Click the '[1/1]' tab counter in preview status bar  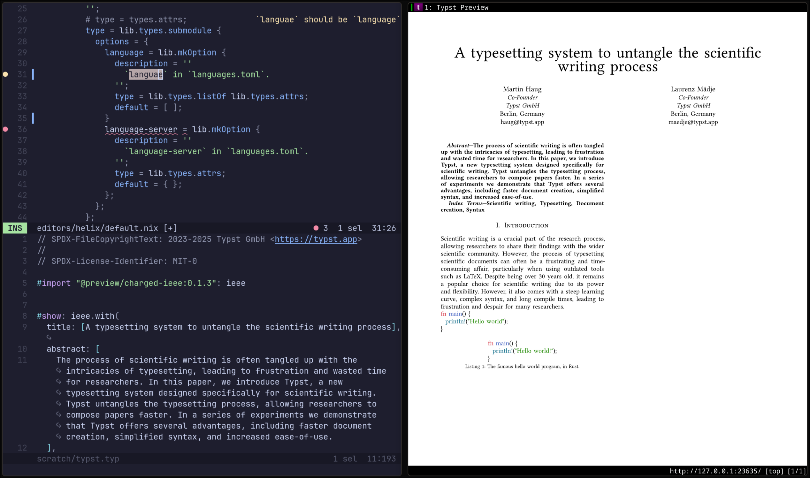797,471
